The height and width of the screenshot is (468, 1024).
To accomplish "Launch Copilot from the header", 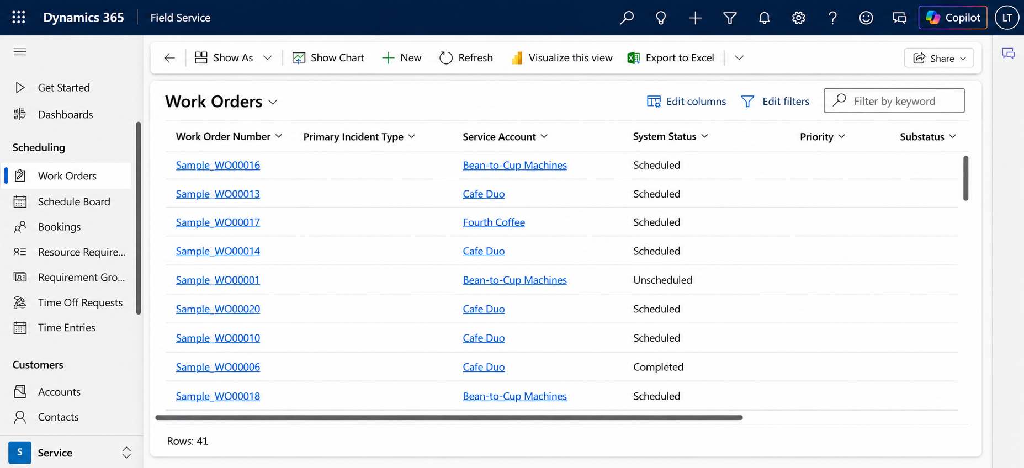I will [953, 18].
